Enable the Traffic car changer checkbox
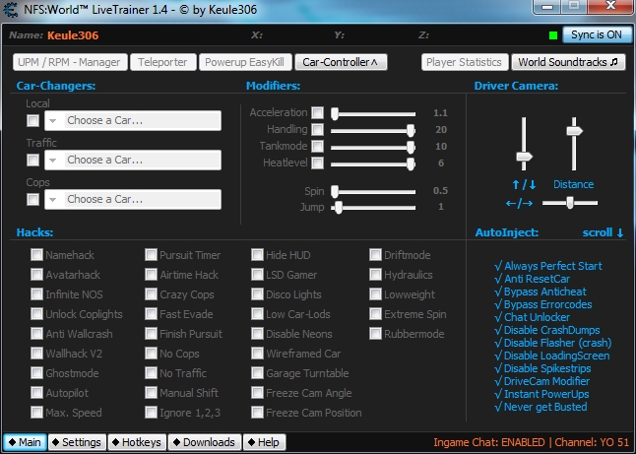Viewport: 636px width, 454px height. tap(32, 160)
